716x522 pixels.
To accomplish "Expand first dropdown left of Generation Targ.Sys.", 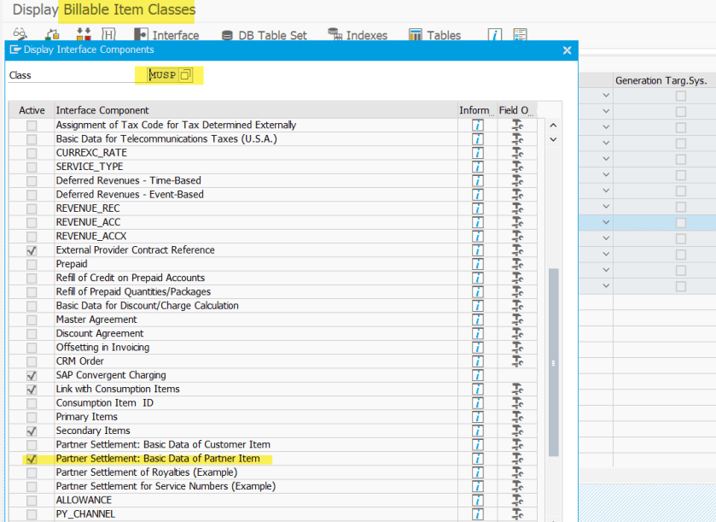I will 606,96.
